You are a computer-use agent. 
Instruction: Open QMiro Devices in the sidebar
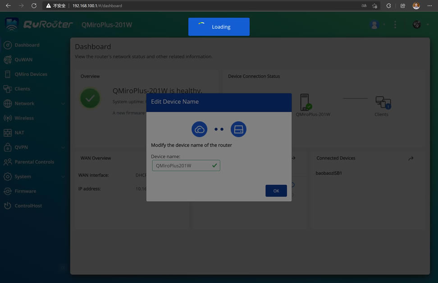coord(31,74)
